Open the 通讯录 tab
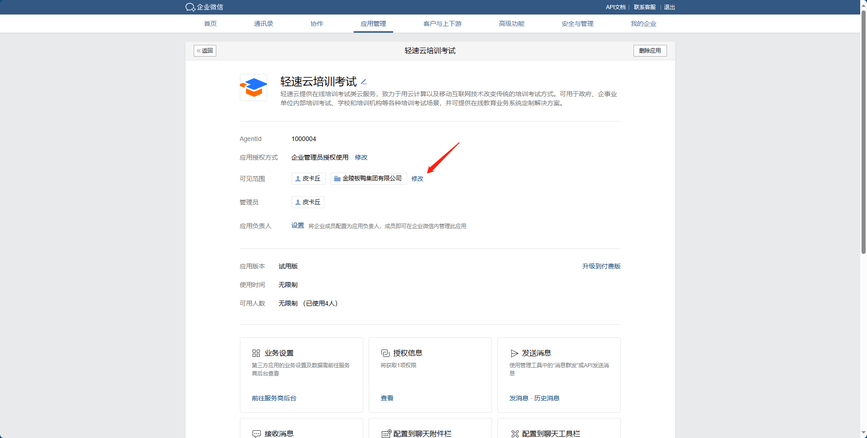Viewport: 867px width, 438px height. coord(263,24)
